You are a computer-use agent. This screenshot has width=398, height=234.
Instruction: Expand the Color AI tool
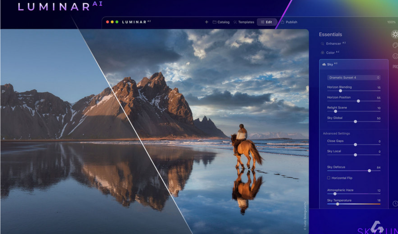[x=330, y=52]
